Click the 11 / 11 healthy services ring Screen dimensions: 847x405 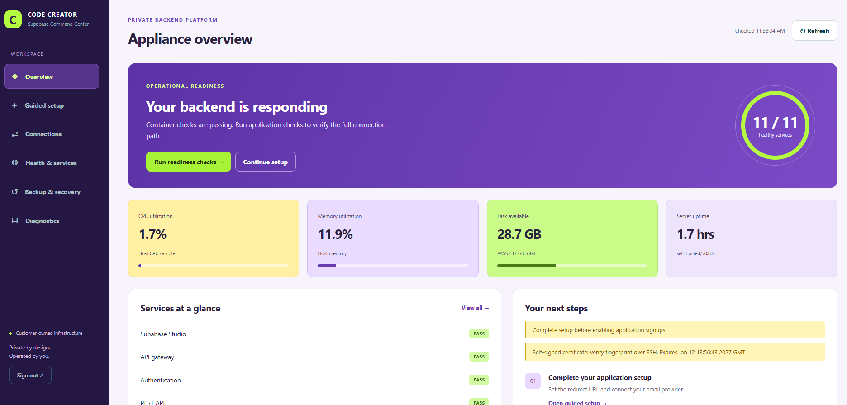click(775, 125)
